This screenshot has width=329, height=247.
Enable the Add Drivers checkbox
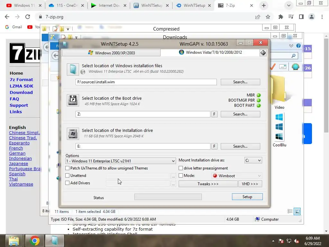(67, 183)
